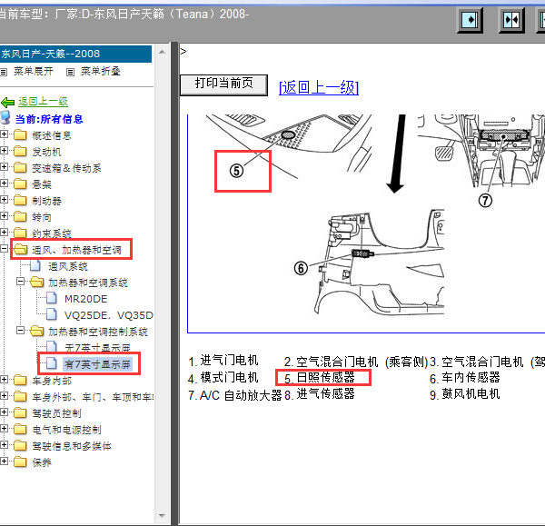Expand the 悬架 tree node

coord(4,183)
